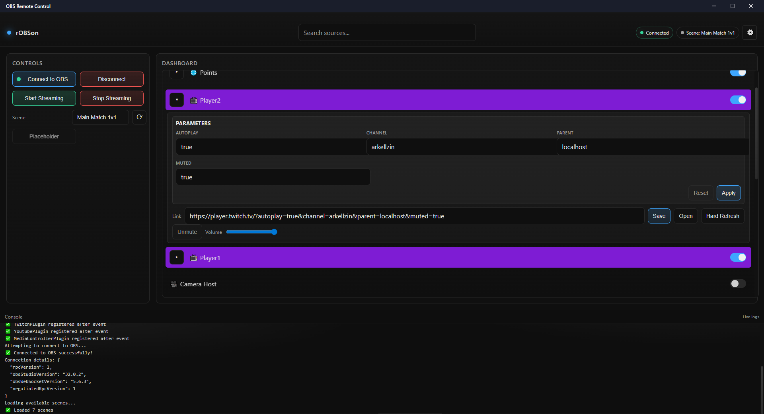Viewport: 764px width, 414px height.
Task: Click the rOBSon app logo
Action: tap(23, 33)
